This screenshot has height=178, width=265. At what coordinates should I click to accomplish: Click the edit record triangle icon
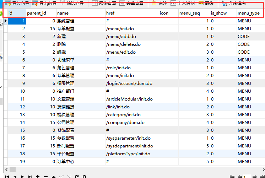(x=54, y=177)
